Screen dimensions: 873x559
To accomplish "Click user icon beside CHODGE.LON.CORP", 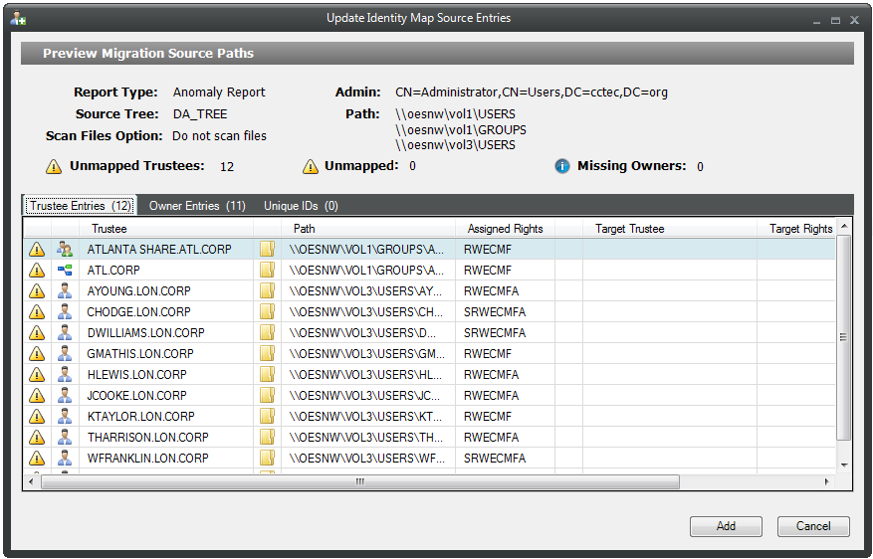I will 65,312.
